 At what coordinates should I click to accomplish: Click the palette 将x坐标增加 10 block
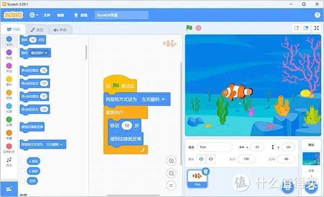pos(35,71)
